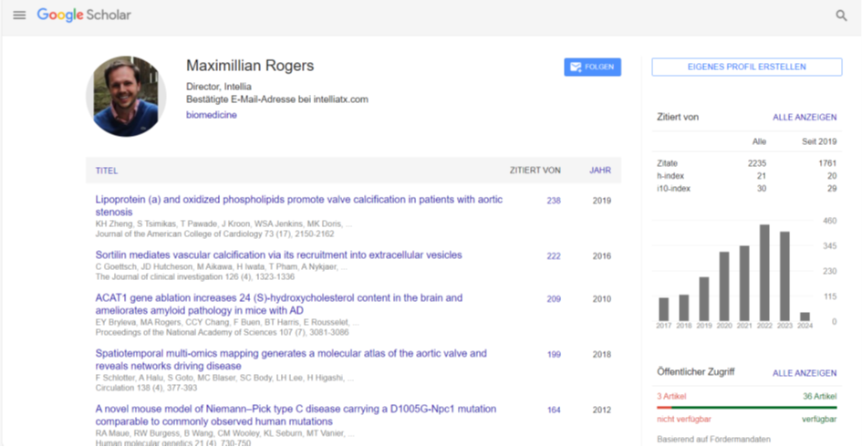
Task: Click the Folgen follow button
Action: pos(592,68)
